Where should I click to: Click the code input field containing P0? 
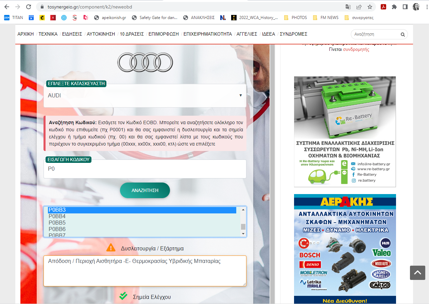tap(145, 169)
